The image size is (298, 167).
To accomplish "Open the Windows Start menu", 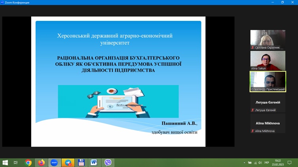I will [x=5, y=163].
